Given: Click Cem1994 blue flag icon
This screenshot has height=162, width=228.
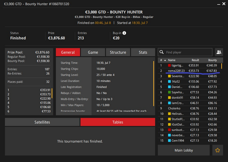Looking at the screenshot, I should (169, 140).
